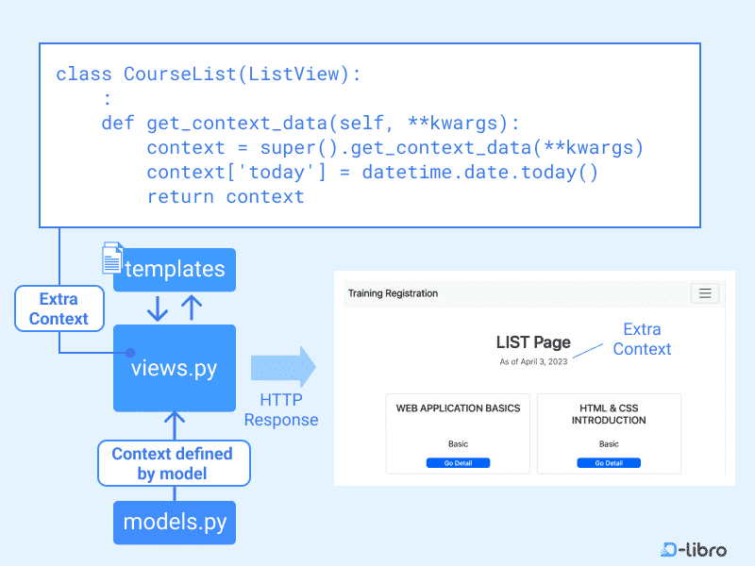Viewport: 755px width, 566px height.
Task: Click the arrow below the Context defined box
Action: pyautogui.click(x=174, y=495)
